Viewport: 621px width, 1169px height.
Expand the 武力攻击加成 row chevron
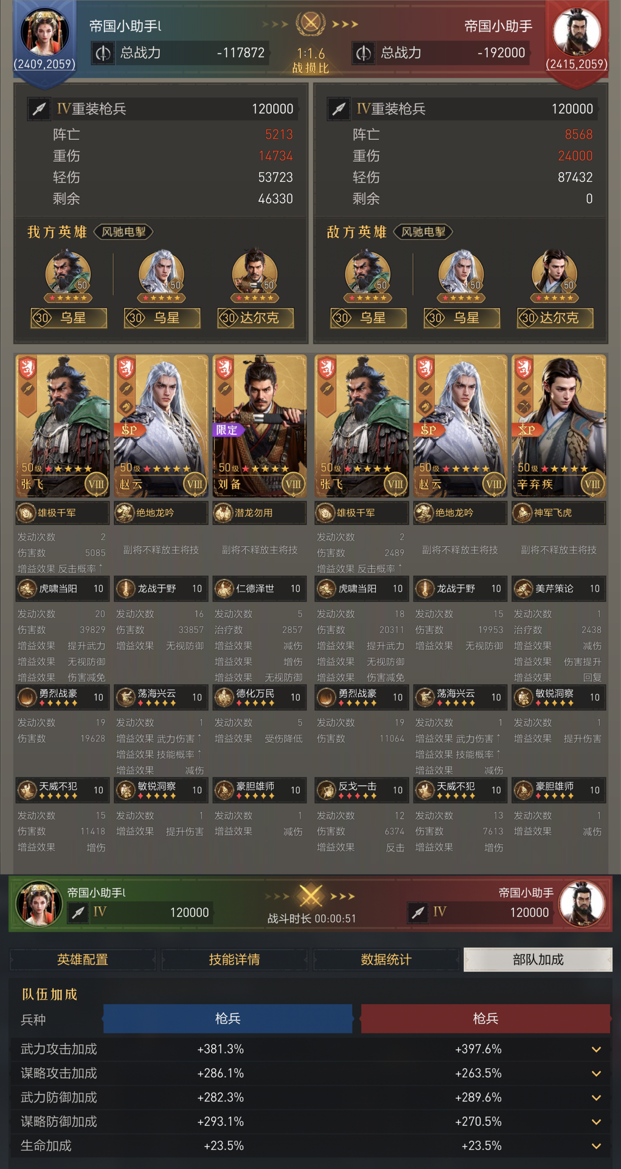pyautogui.click(x=596, y=1050)
